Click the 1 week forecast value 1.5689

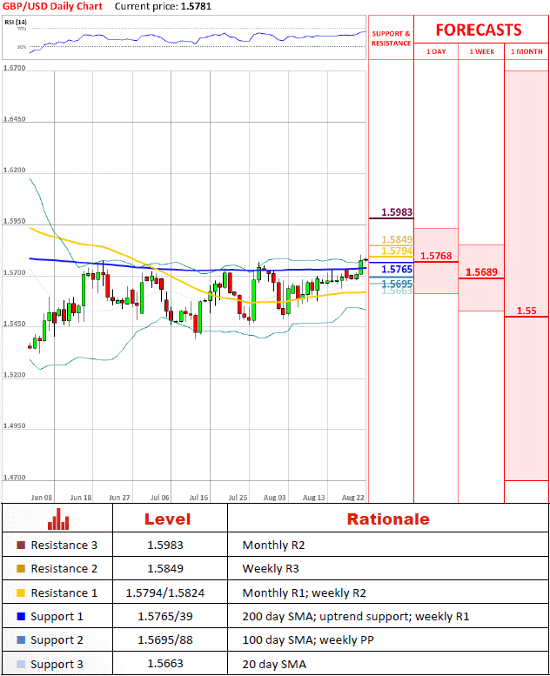point(481,272)
